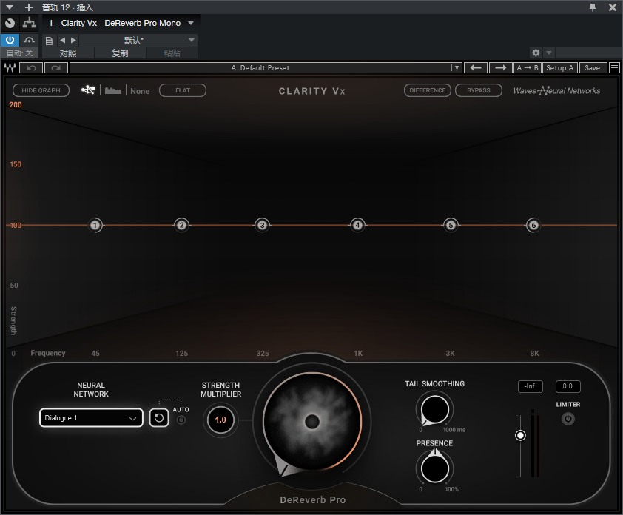Screen dimensions: 623x515
Task: Load next host preset
Action: (x=73, y=40)
